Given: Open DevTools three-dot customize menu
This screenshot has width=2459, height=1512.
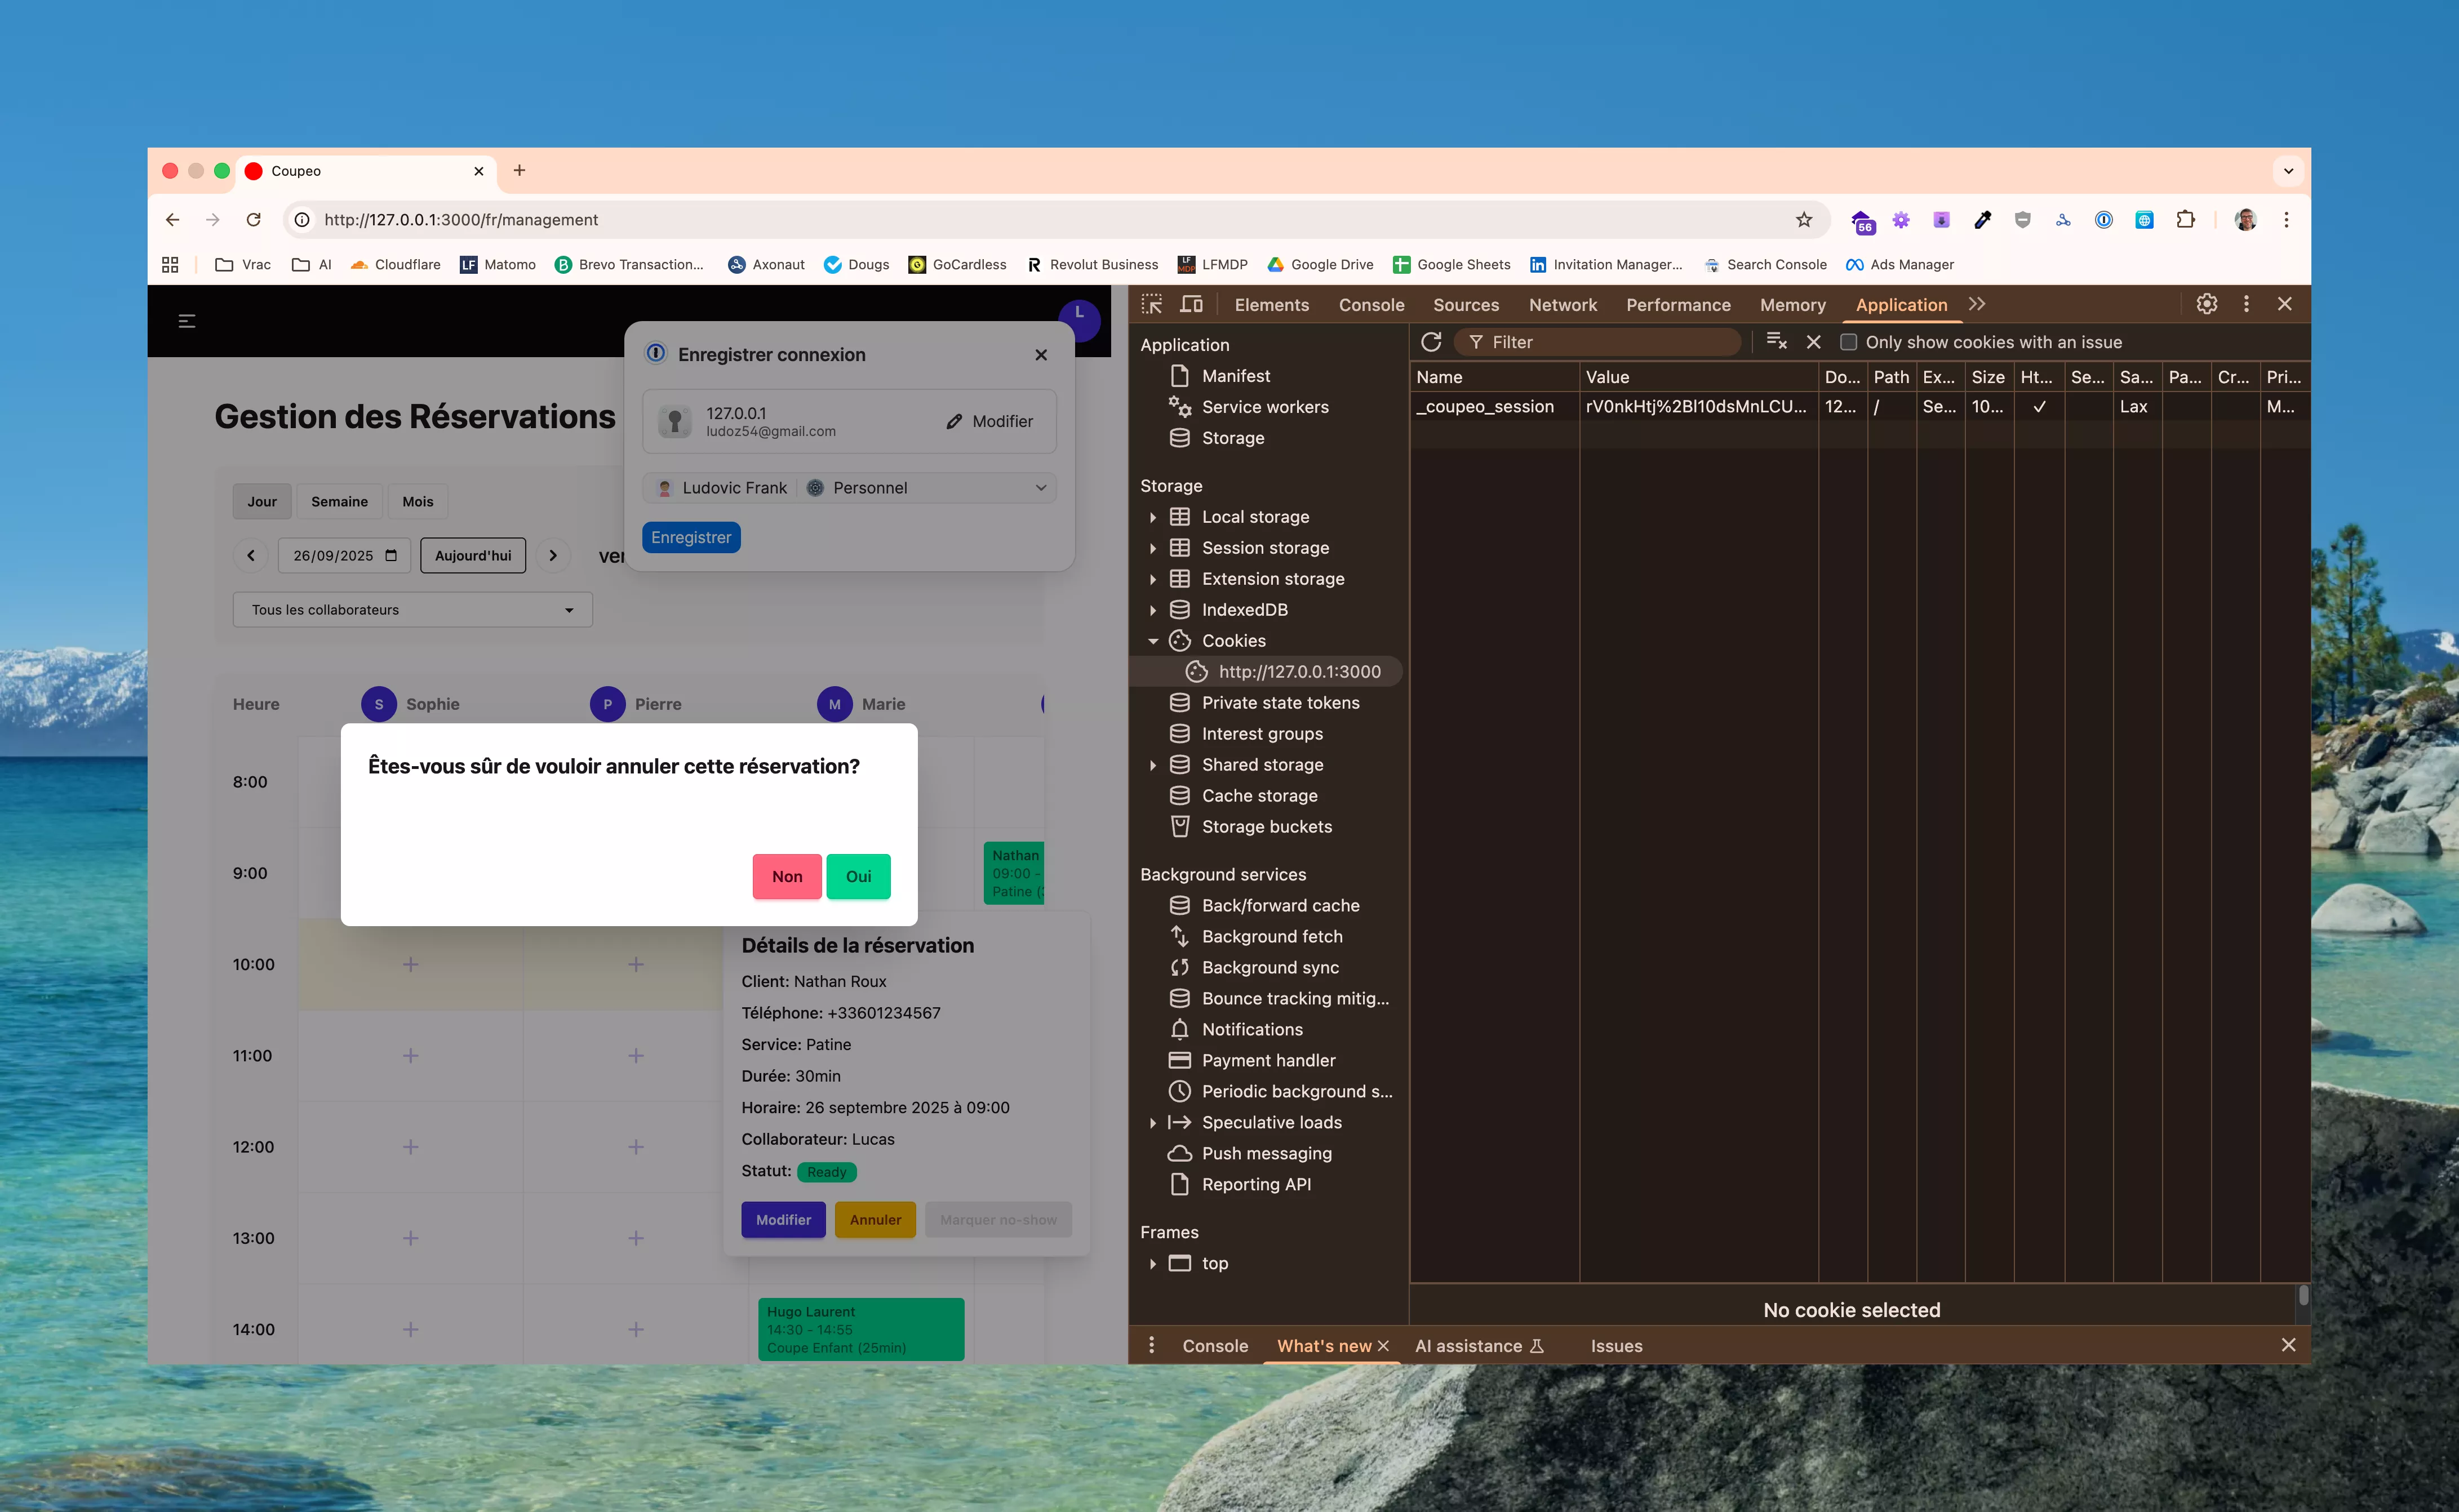Looking at the screenshot, I should 2246,304.
